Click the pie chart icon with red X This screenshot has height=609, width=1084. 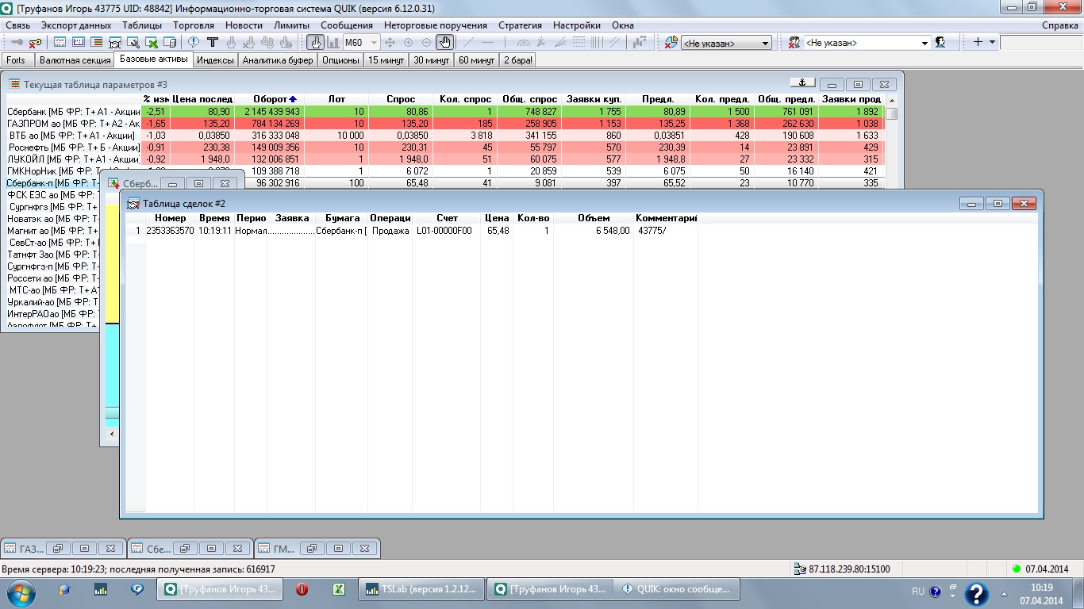(671, 43)
